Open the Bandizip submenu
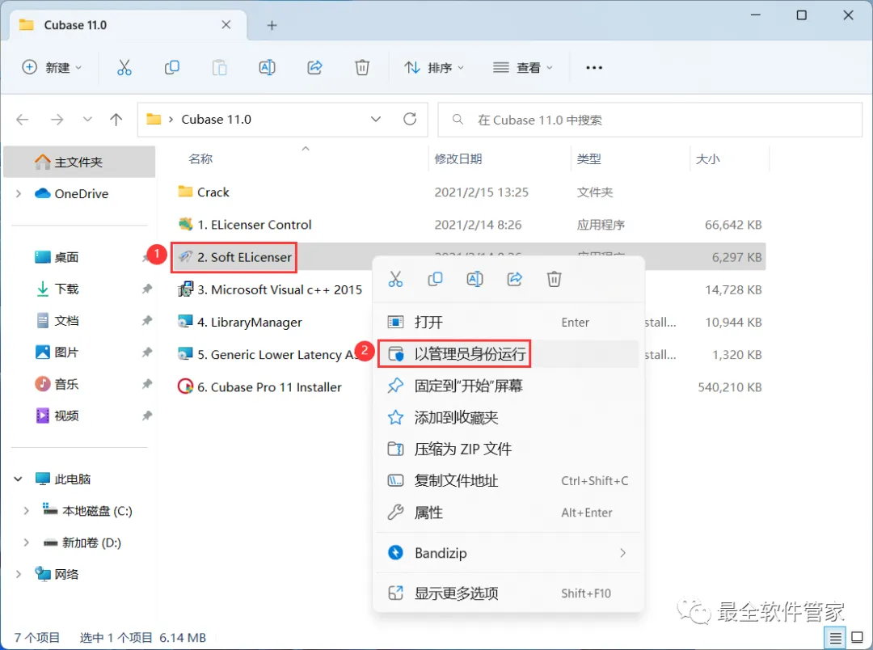873x650 pixels. [x=508, y=552]
